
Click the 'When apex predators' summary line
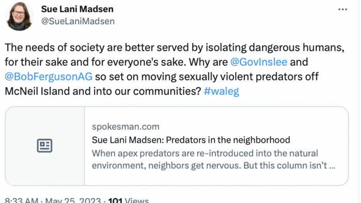tap(205, 154)
